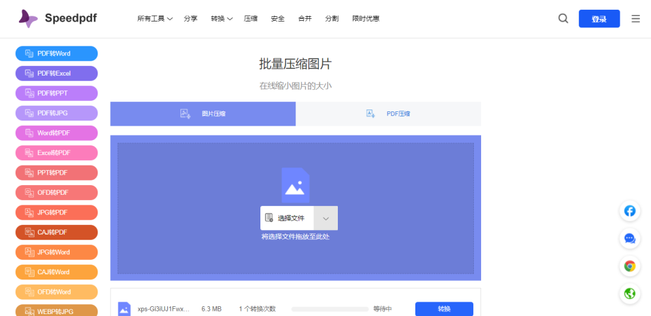Click the icon on CAJ转Word button
Viewport: 651px width, 316px height.
click(x=29, y=272)
